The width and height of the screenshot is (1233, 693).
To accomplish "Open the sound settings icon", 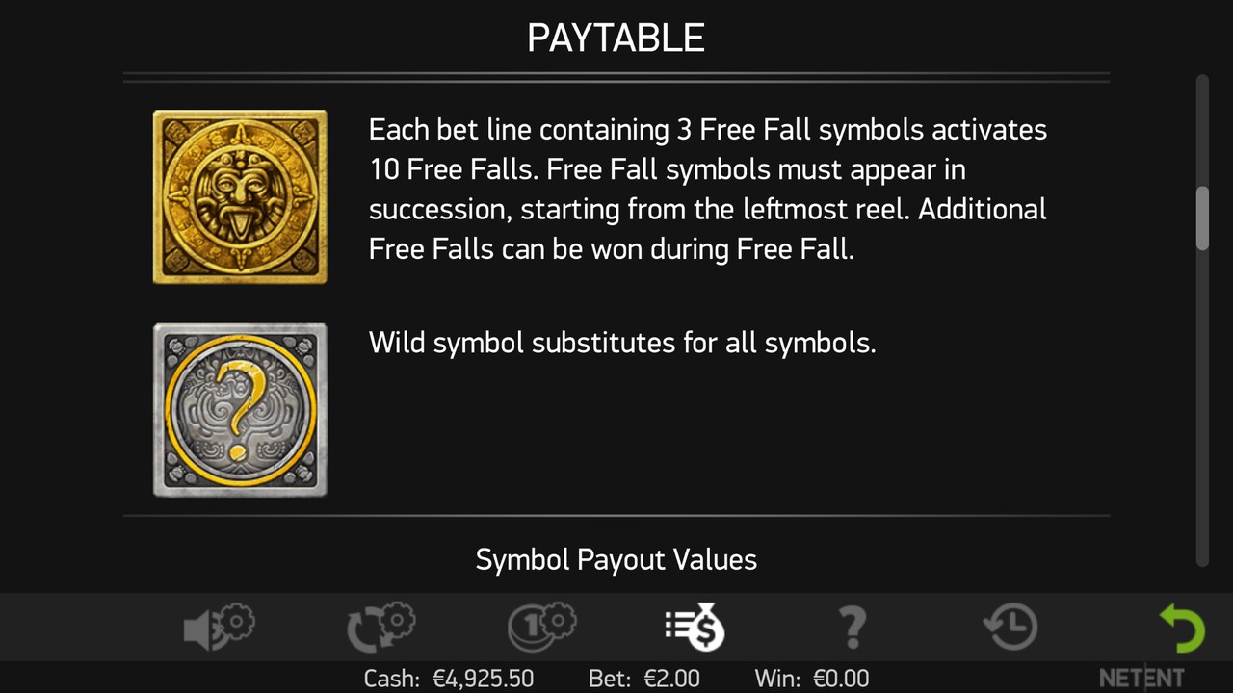I will [x=219, y=628].
